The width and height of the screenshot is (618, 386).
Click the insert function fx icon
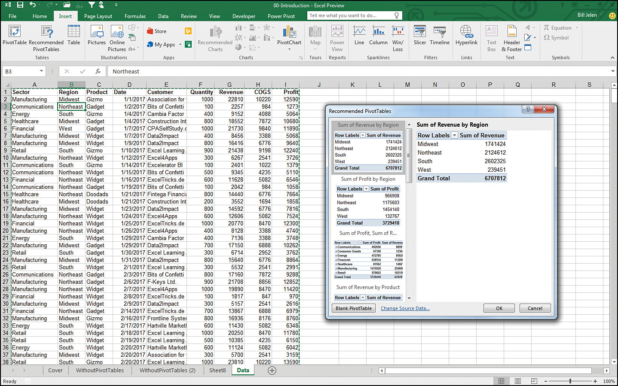pos(98,71)
